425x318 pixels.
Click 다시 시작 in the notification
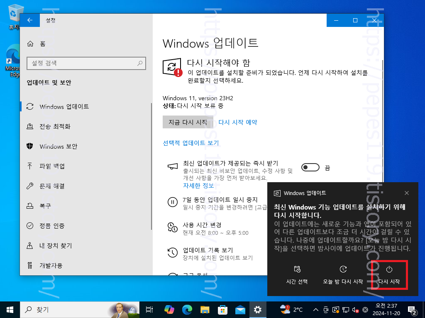pyautogui.click(x=389, y=275)
